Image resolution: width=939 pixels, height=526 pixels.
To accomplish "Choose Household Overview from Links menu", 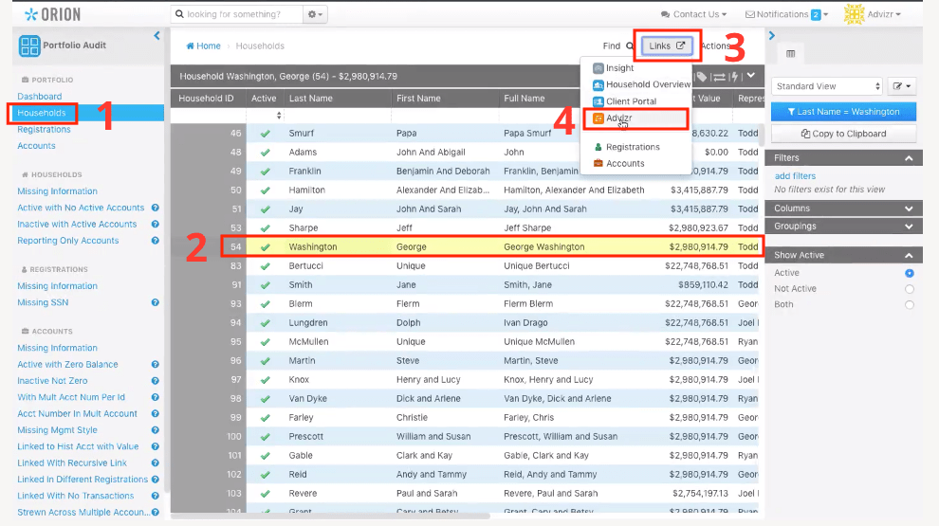I will [x=641, y=85].
